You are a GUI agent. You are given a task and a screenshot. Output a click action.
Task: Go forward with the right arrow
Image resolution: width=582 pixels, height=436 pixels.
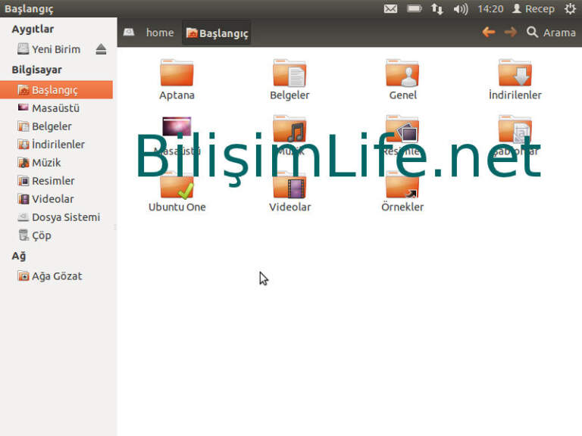click(x=510, y=32)
